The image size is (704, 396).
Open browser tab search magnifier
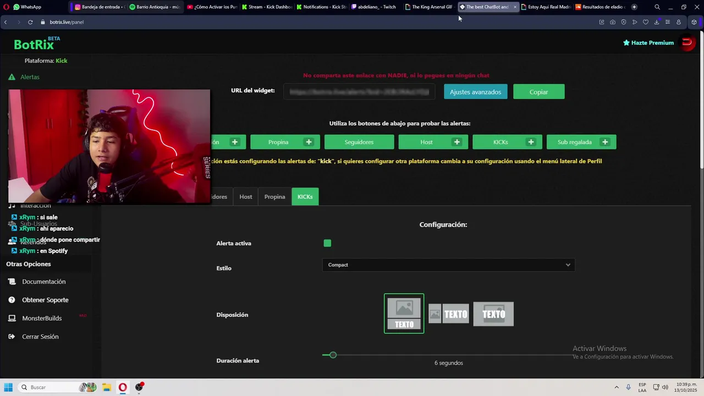tap(657, 7)
